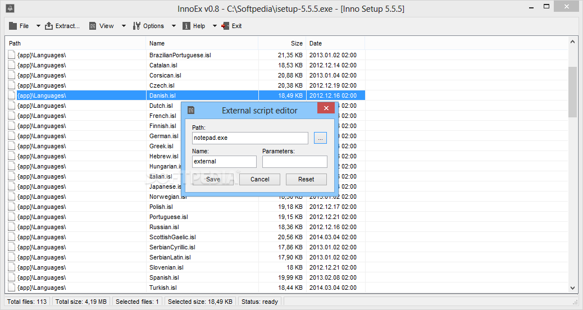This screenshot has width=583, height=310.
Task: Select the Greek.isl file name
Action: (x=161, y=146)
